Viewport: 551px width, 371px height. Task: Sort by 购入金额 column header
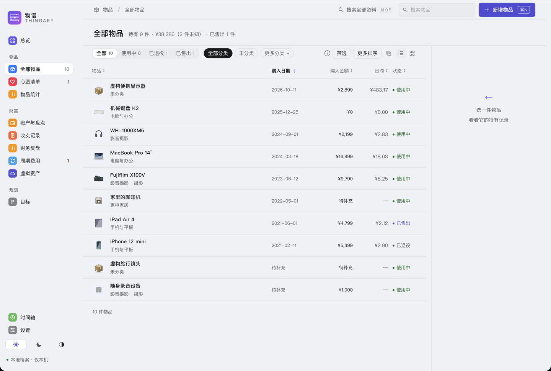(341, 71)
